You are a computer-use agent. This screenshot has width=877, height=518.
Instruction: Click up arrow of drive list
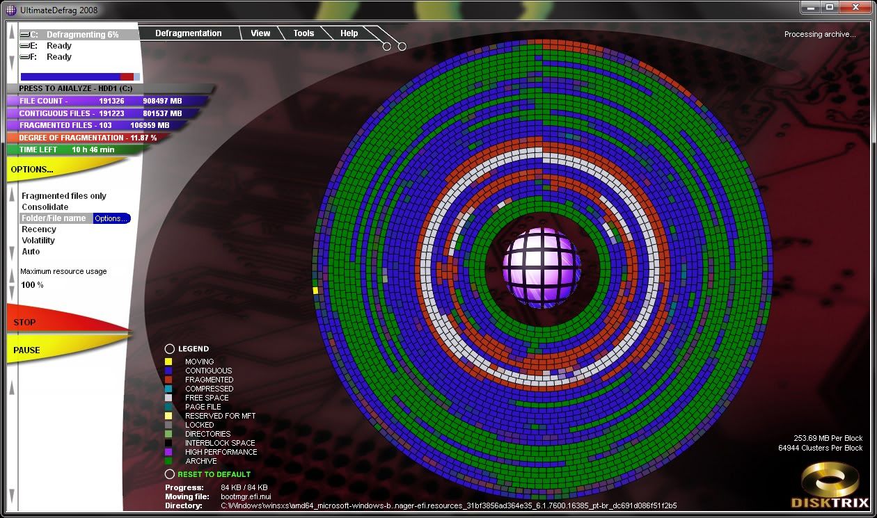point(11,33)
